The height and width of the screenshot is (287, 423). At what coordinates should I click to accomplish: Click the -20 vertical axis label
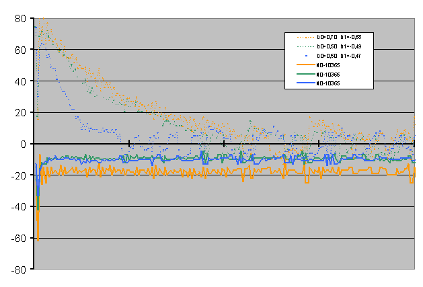[x=18, y=175]
